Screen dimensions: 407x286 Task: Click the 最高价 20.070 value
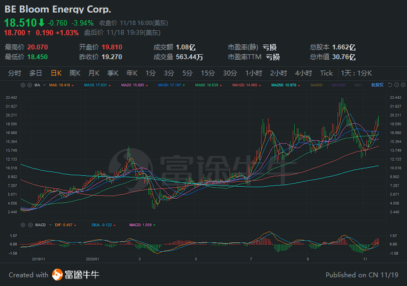point(38,47)
